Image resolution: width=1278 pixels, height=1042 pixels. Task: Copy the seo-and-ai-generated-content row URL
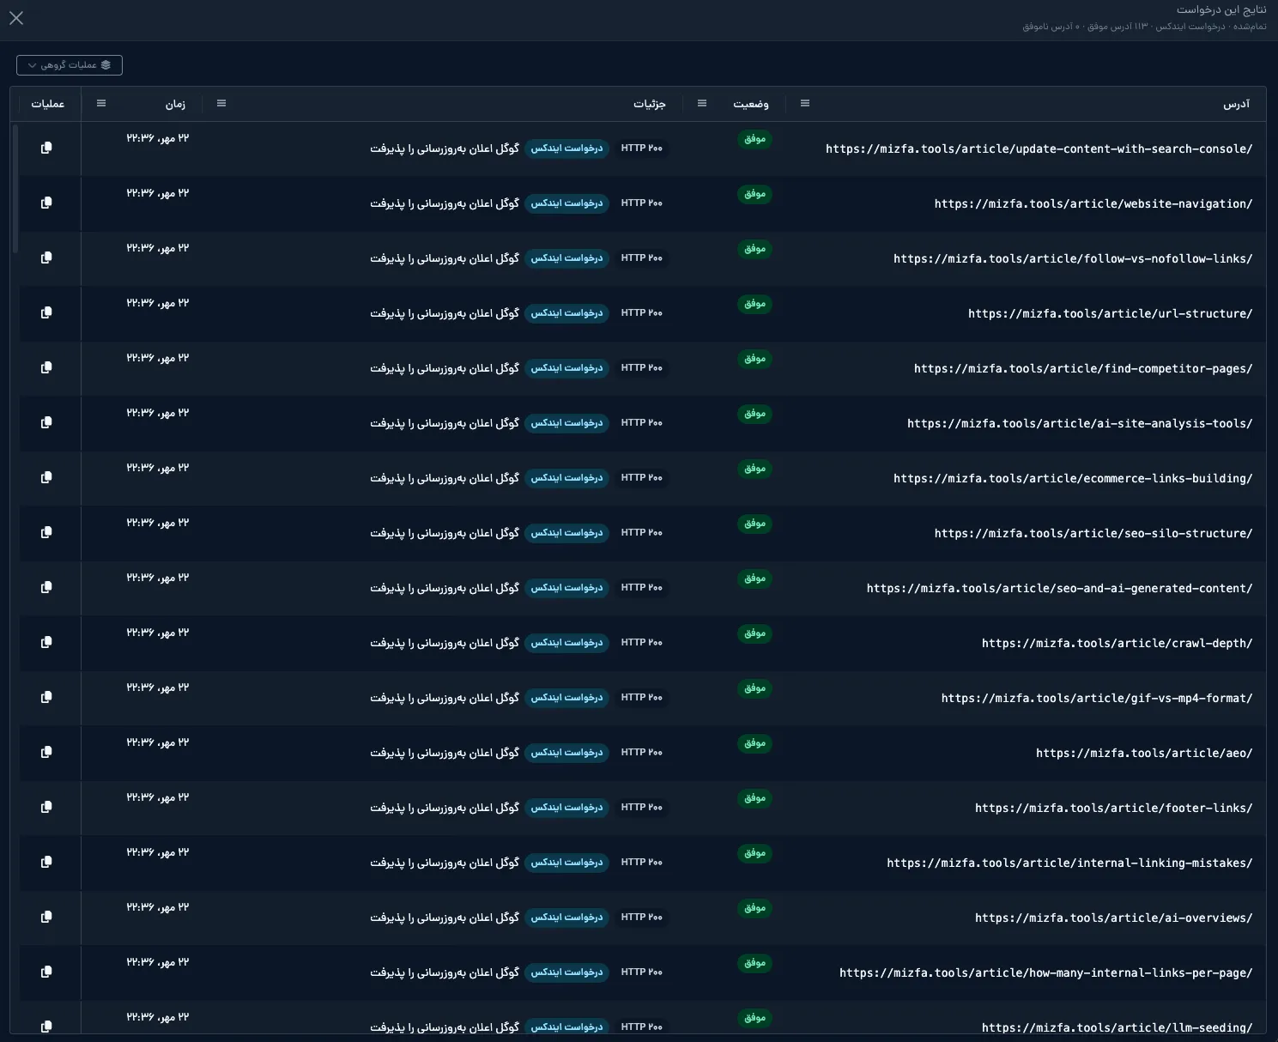(46, 587)
